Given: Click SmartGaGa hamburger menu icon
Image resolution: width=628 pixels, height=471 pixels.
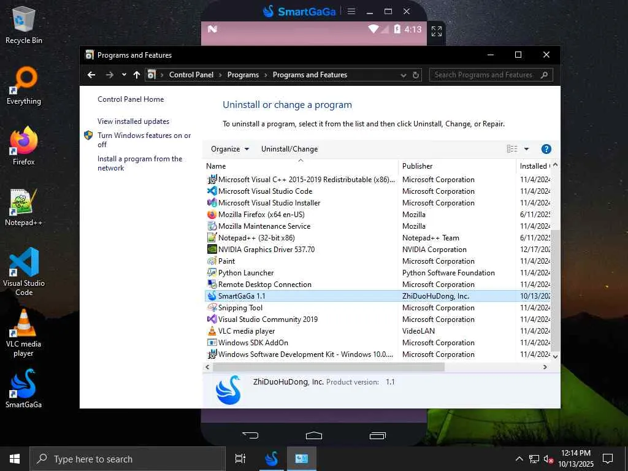Looking at the screenshot, I should (x=351, y=11).
